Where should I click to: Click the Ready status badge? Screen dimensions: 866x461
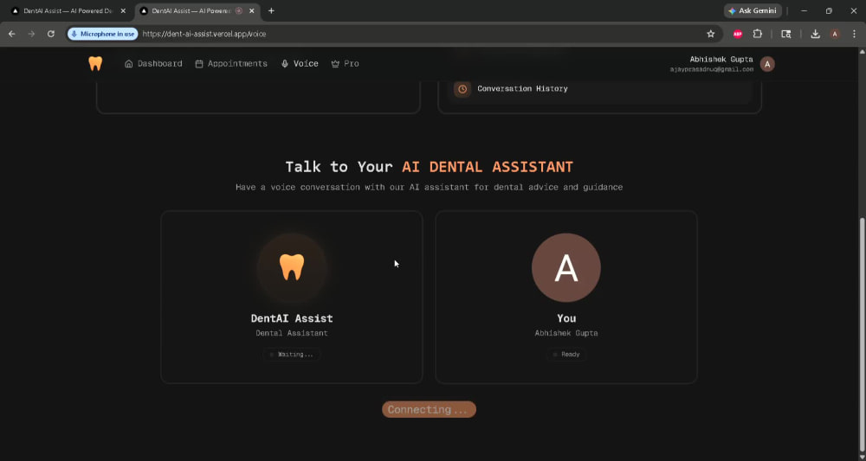click(x=566, y=355)
